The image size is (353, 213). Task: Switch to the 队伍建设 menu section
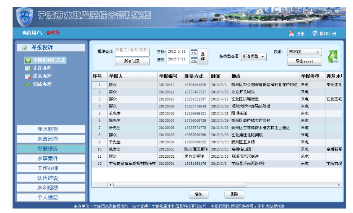tap(48, 178)
